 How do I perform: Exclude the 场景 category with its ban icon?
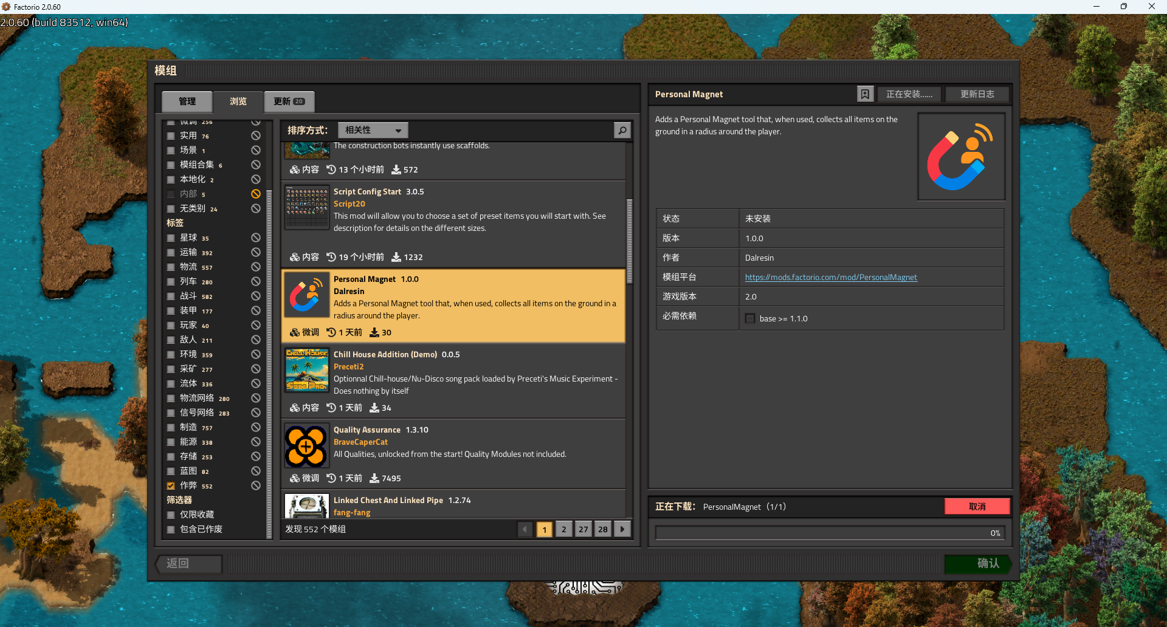pyautogui.click(x=256, y=150)
